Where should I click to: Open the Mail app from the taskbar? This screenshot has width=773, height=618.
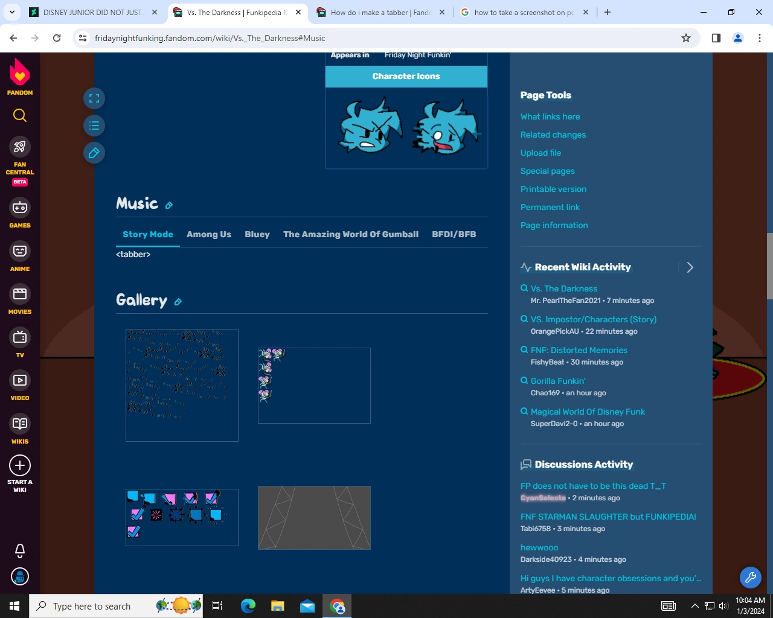click(307, 606)
